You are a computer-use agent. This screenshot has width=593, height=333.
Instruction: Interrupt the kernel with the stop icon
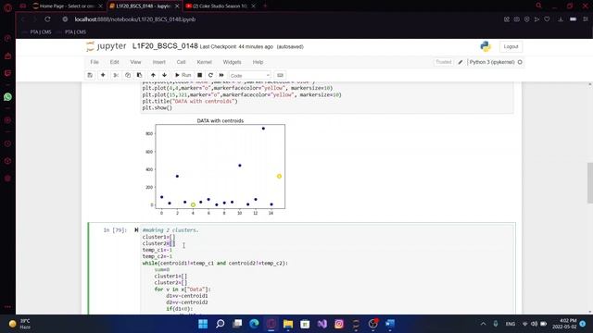coord(200,75)
